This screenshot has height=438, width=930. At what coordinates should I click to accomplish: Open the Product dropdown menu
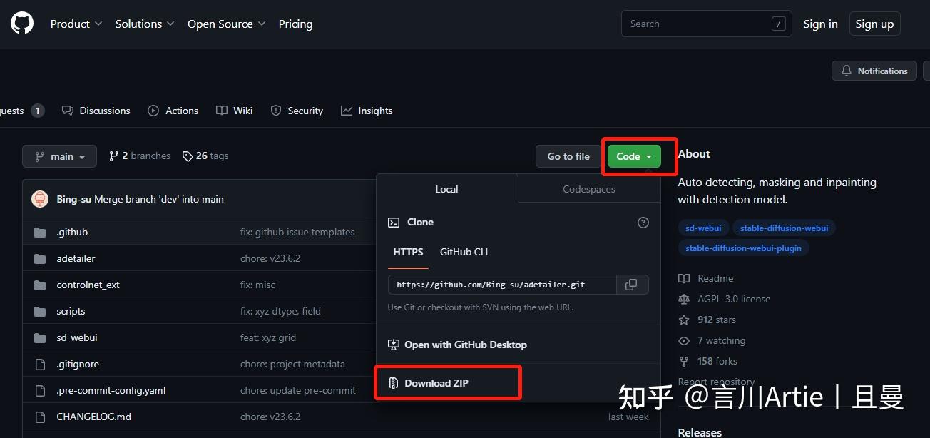76,24
